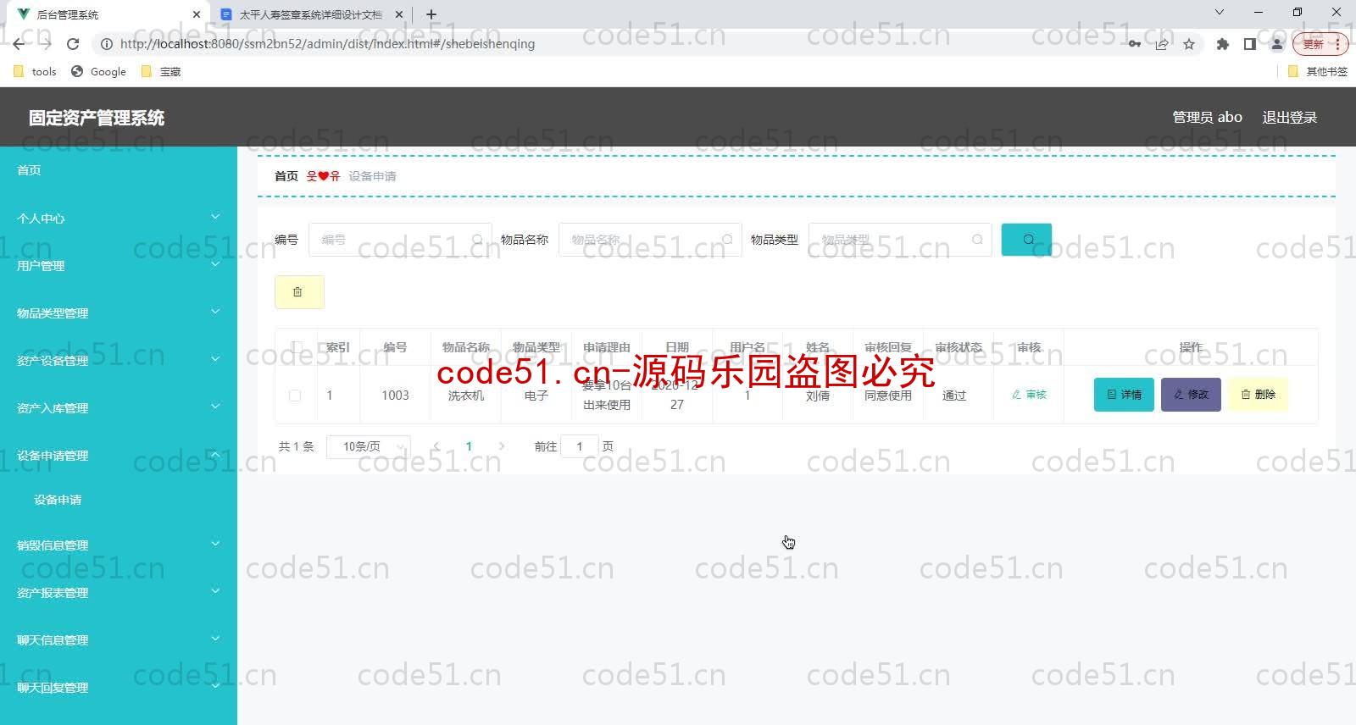This screenshot has height=725, width=1356.
Task: Open the browser extensions puzzle icon
Action: pos(1222,44)
